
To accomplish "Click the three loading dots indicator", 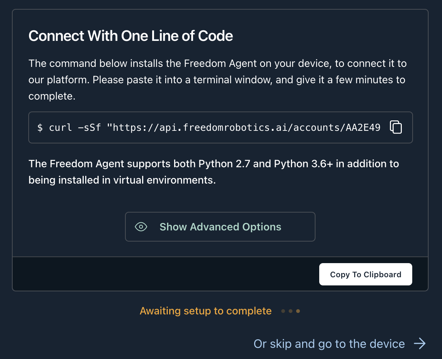I will click(291, 311).
